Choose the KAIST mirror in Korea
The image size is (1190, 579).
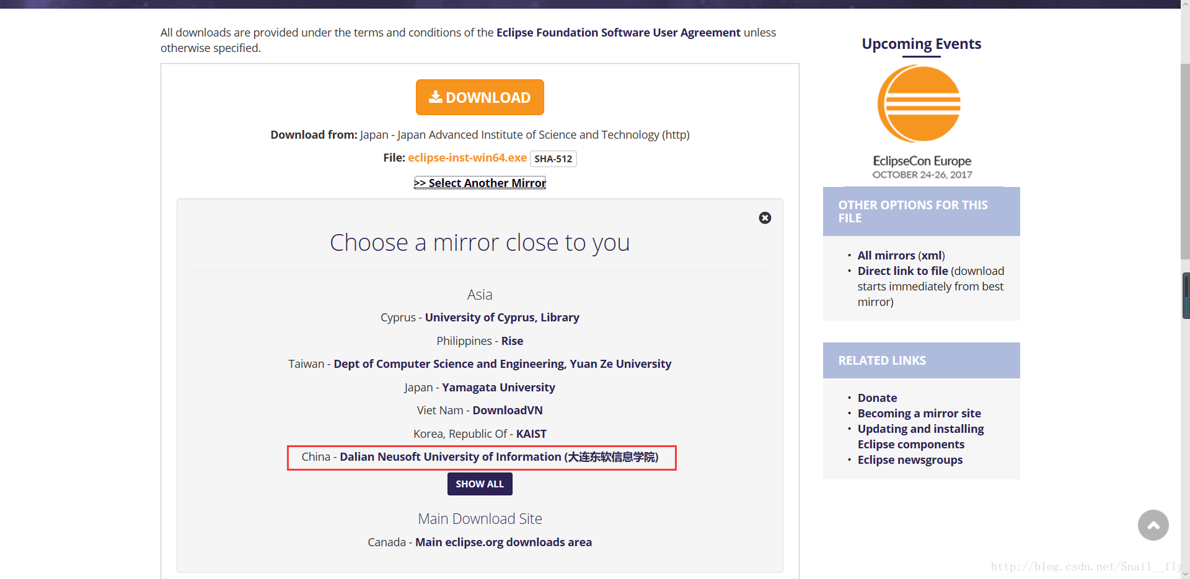pos(531,434)
